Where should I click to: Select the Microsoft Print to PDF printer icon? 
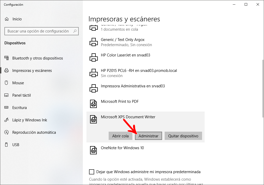coord(93,104)
